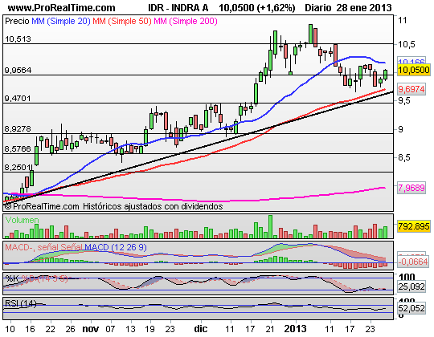Click the -0,0664 MACD value tag
This screenshot has height=337, width=434.
pyautogui.click(x=412, y=262)
